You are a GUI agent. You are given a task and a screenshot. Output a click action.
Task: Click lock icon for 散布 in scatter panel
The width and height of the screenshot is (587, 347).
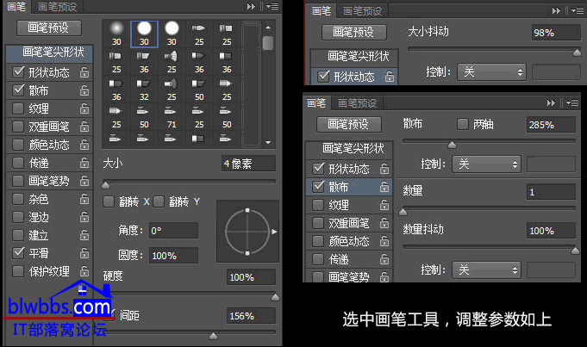[x=384, y=187]
